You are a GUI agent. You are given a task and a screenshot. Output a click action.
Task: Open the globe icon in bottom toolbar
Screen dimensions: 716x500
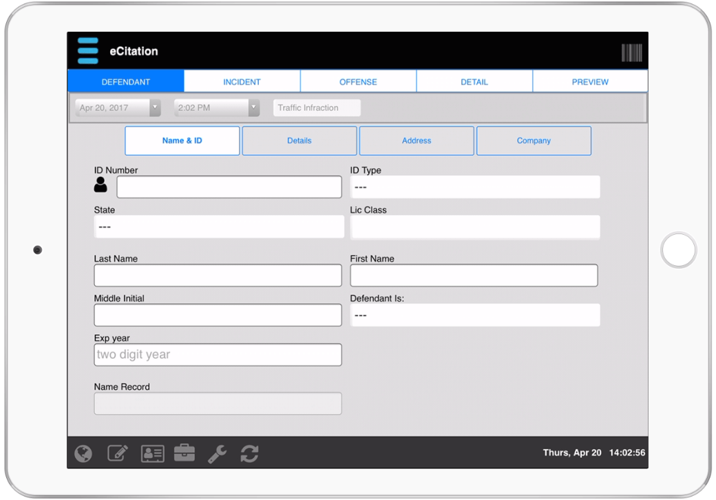click(83, 453)
